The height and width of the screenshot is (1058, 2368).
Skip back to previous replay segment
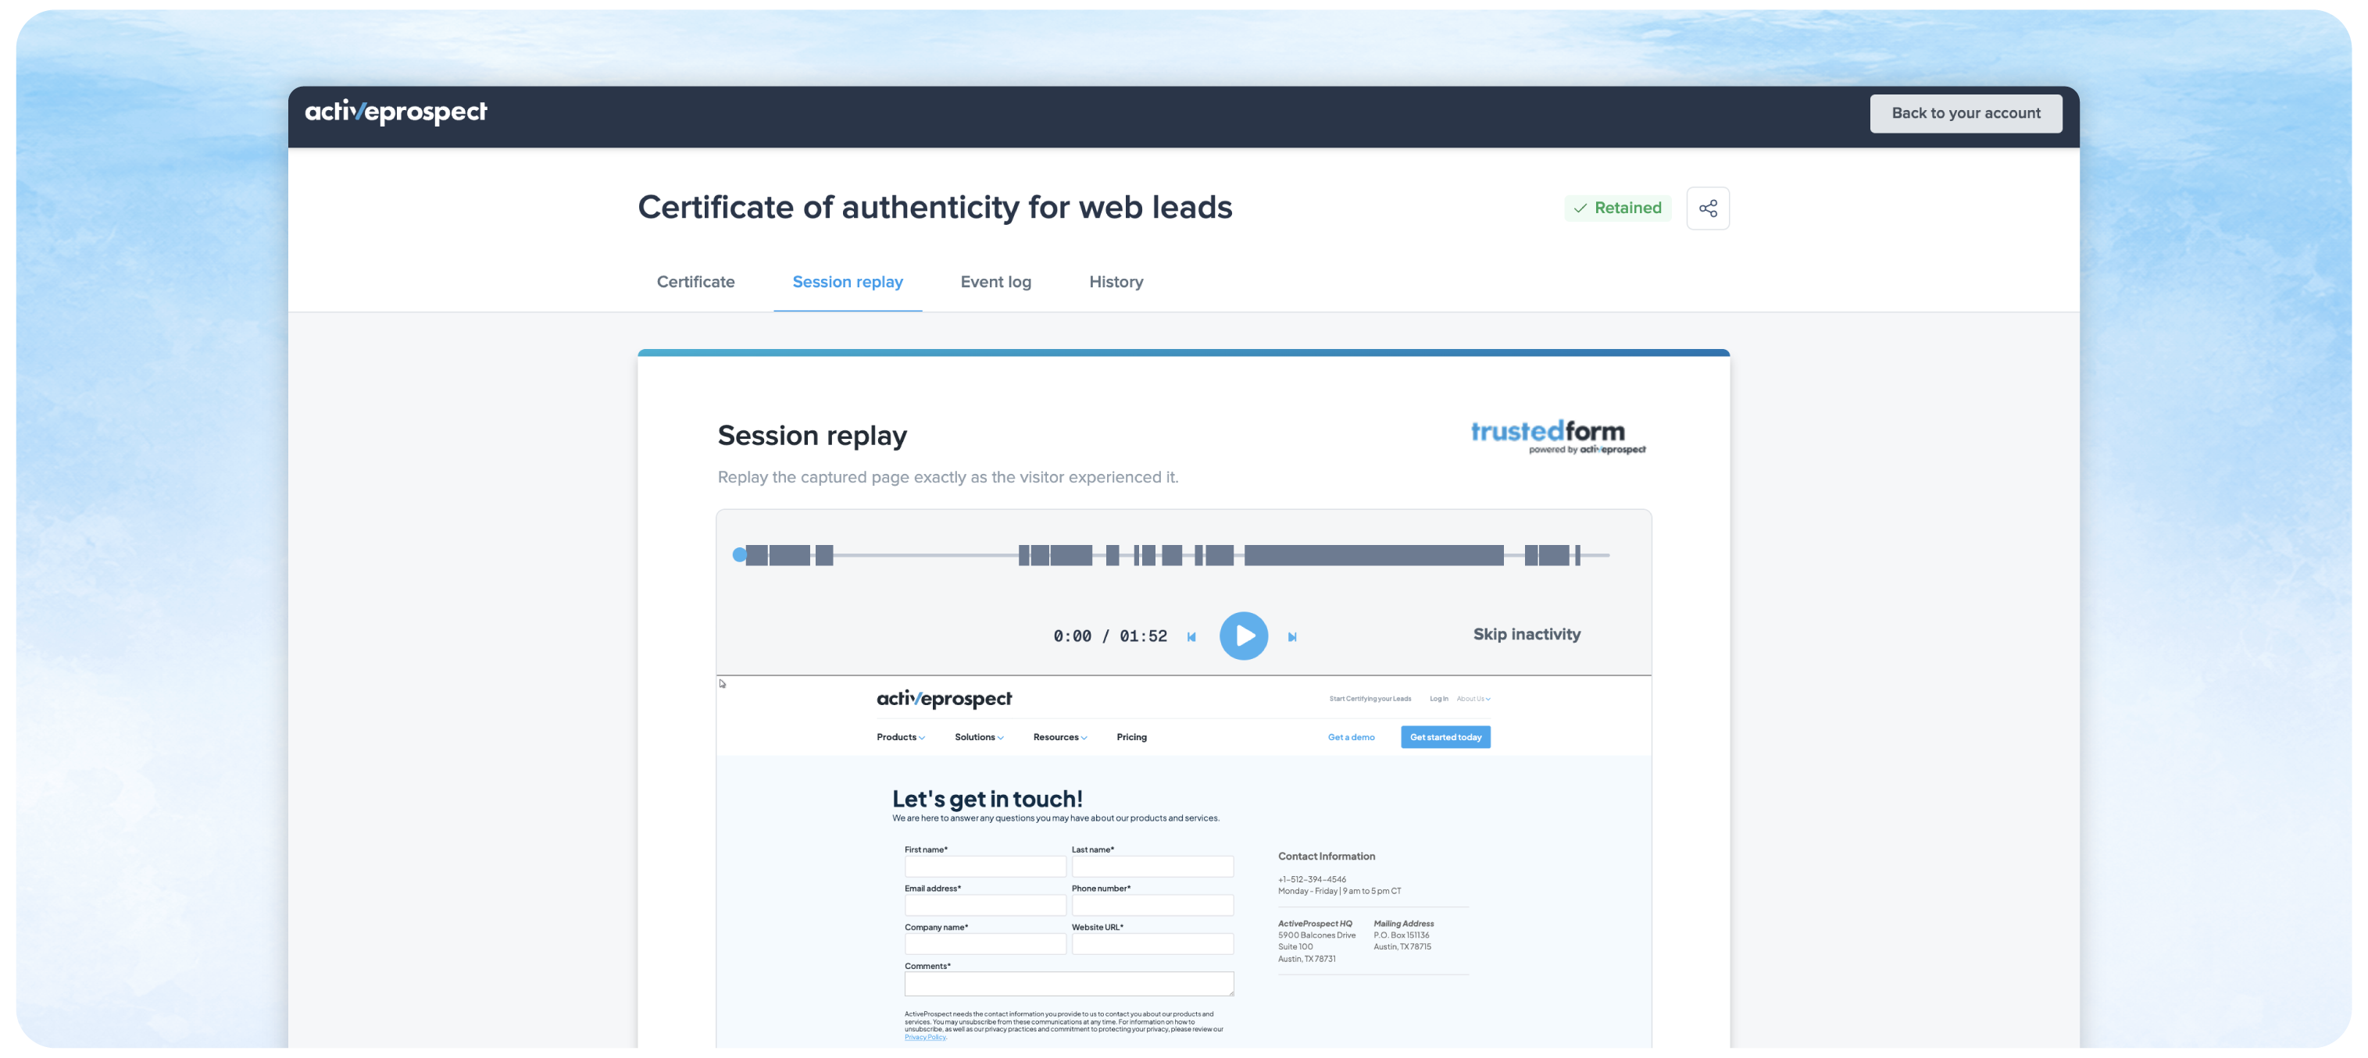click(x=1191, y=636)
